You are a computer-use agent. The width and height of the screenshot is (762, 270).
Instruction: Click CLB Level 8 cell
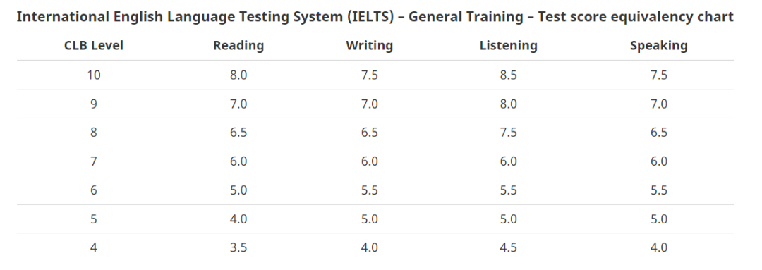point(93,133)
